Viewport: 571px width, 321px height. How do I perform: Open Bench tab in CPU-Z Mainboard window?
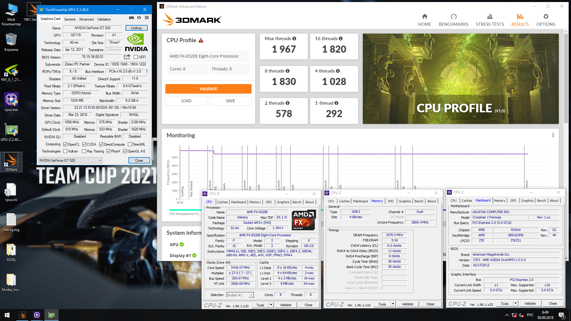(x=542, y=201)
